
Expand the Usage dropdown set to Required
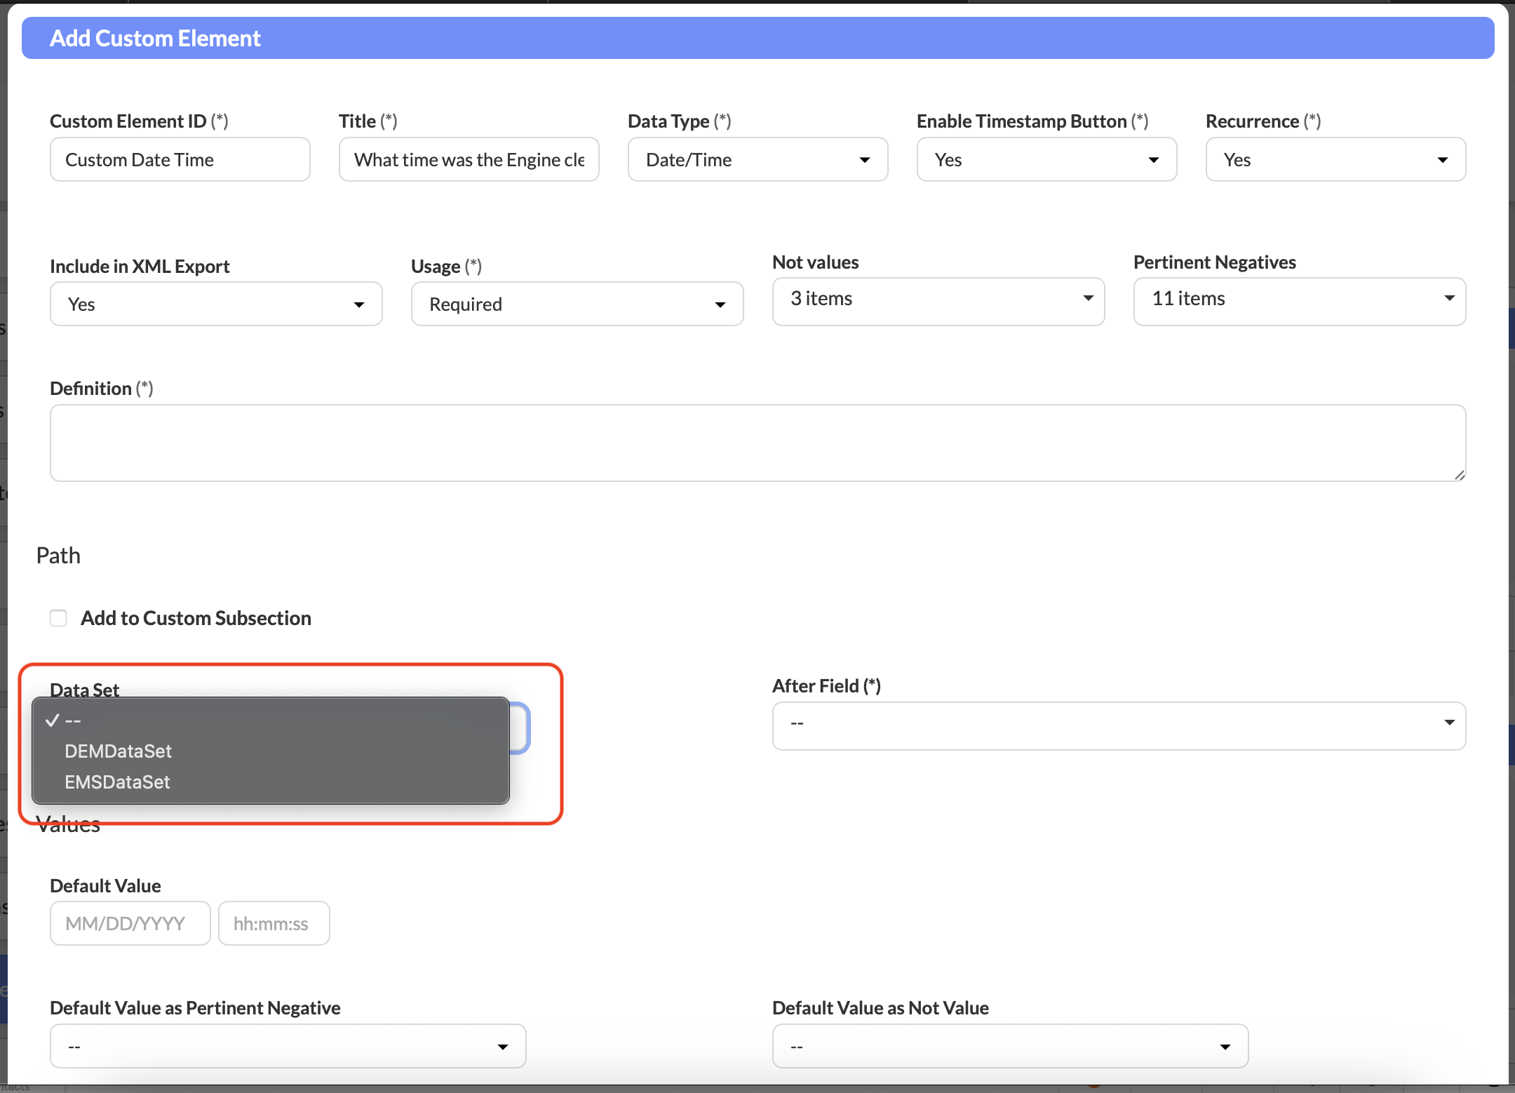point(577,304)
